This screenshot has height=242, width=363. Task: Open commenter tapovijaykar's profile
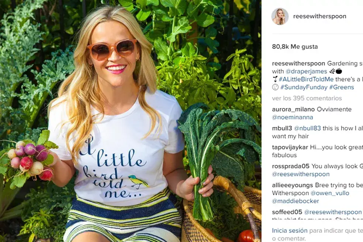coord(290,147)
